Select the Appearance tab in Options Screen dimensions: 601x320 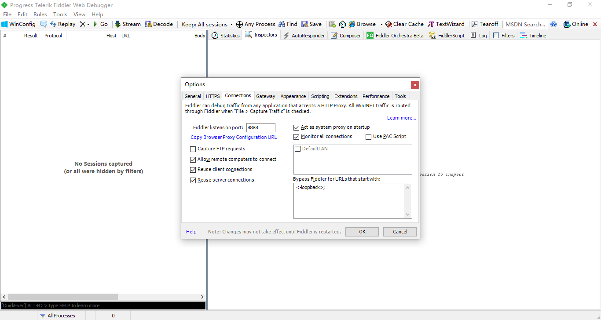[x=293, y=96]
